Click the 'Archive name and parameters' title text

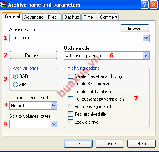(44, 5)
